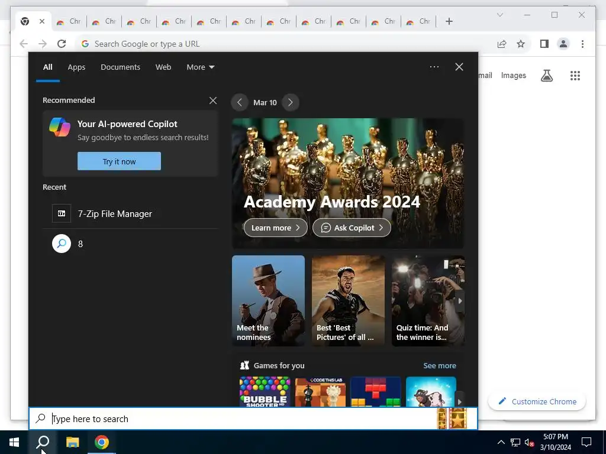
Task: Click See more games link
Action: pos(440,365)
